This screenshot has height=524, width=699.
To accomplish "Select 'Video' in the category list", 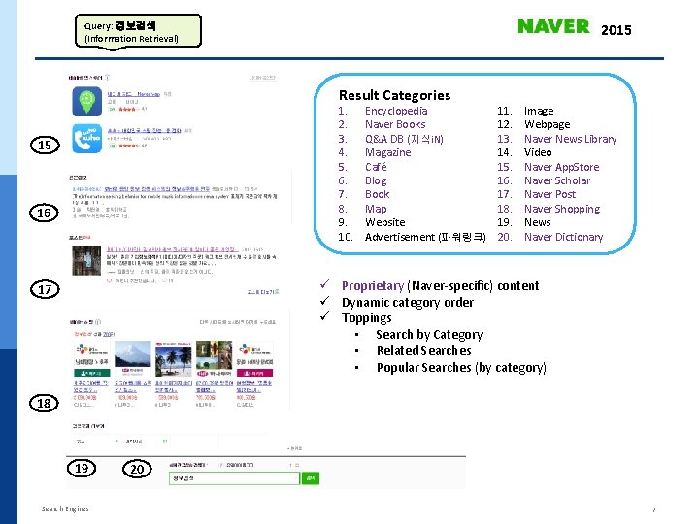I will [x=538, y=152].
